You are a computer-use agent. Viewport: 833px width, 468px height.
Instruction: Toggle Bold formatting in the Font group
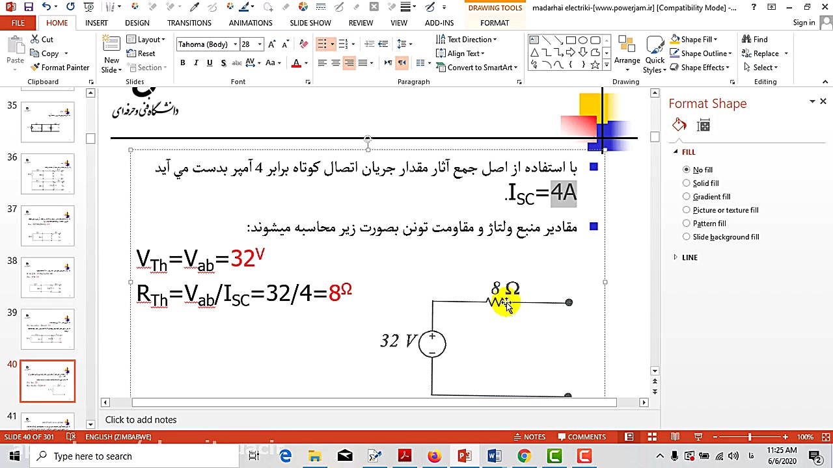tap(182, 62)
